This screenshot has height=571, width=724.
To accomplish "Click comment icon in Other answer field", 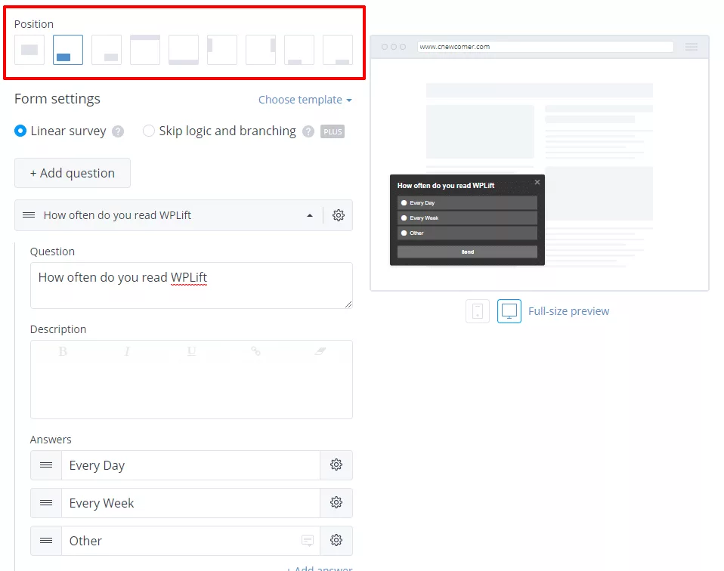I will coord(308,540).
